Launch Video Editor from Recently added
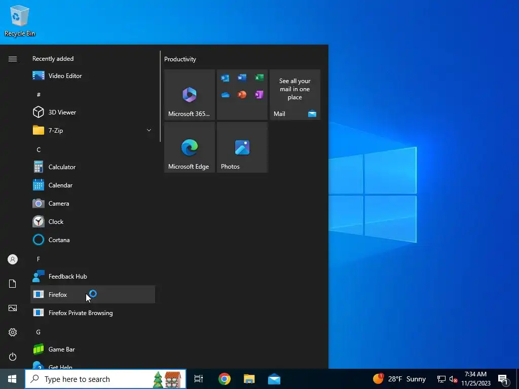Screen dimensions: 519x389 (93, 76)
